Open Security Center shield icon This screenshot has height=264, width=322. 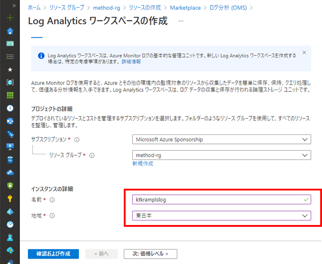pos(10,186)
